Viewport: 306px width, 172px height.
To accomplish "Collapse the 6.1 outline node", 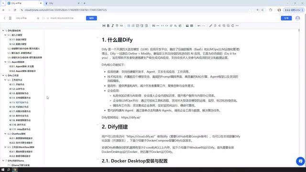I will 5,80.
